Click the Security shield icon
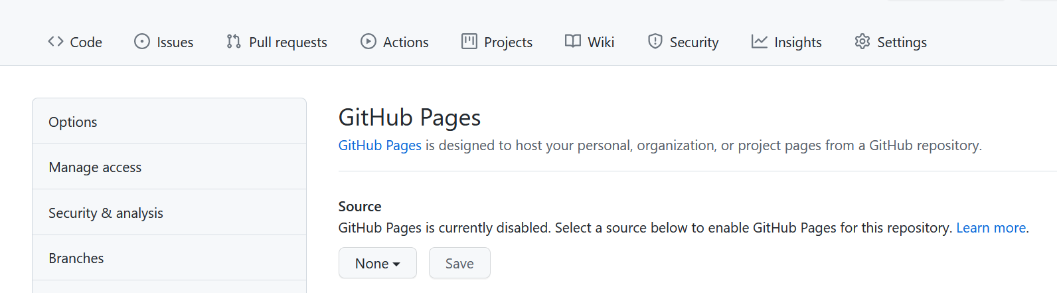The width and height of the screenshot is (1057, 293). [655, 42]
